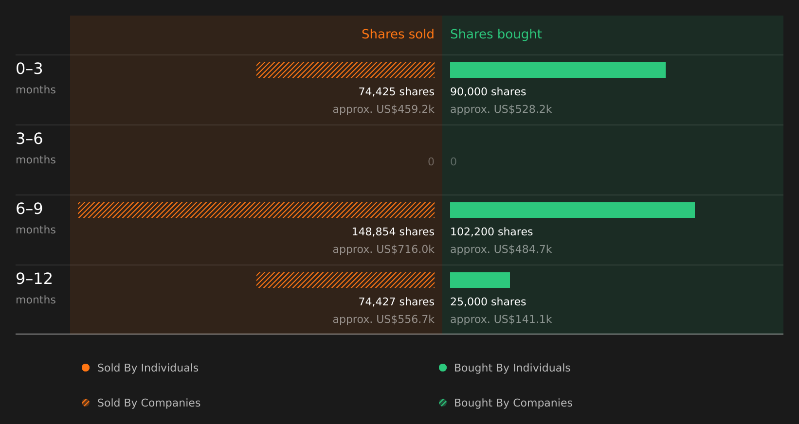The image size is (799, 424).
Task: Click the 74,425 shares value
Action: [396, 92]
